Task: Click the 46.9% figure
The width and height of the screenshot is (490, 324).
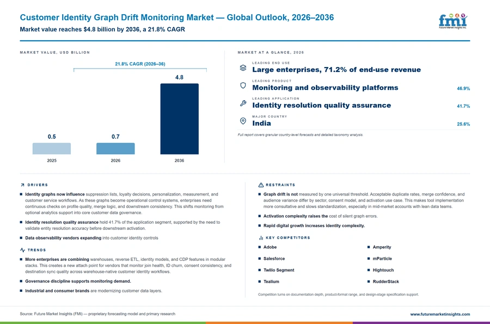Action: coord(463,88)
